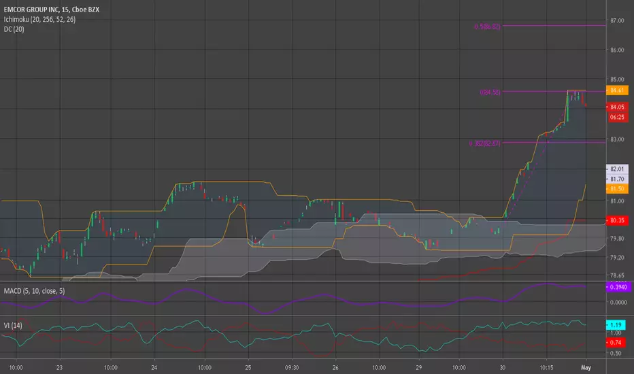Click the orange 81.50 Donchian price tag
The height and width of the screenshot is (374, 634).
click(x=617, y=189)
